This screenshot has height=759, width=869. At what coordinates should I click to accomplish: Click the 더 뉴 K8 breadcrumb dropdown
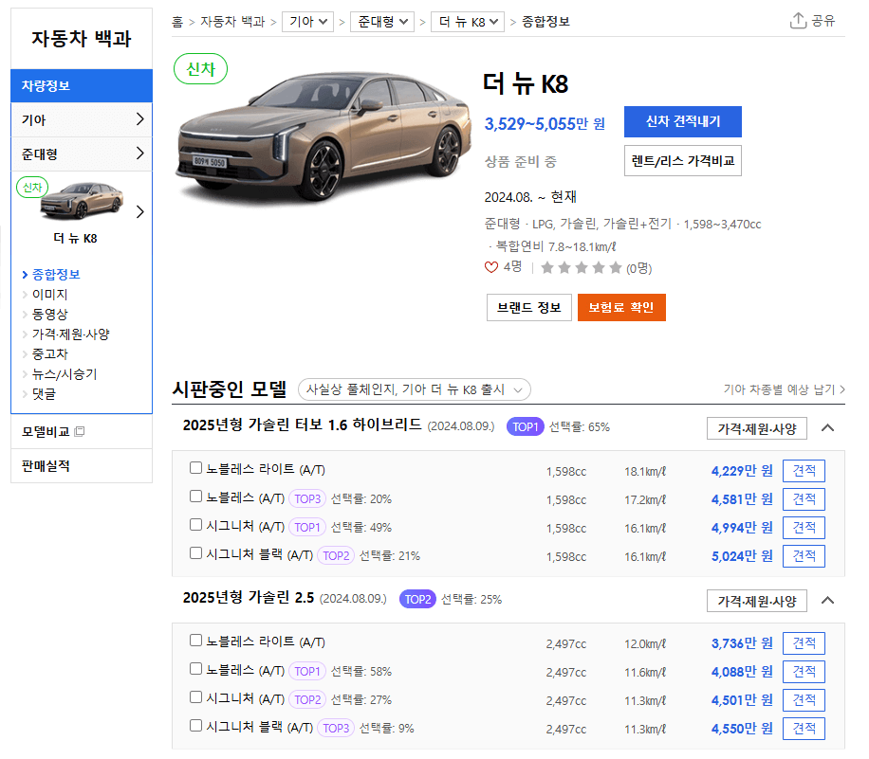click(x=467, y=21)
